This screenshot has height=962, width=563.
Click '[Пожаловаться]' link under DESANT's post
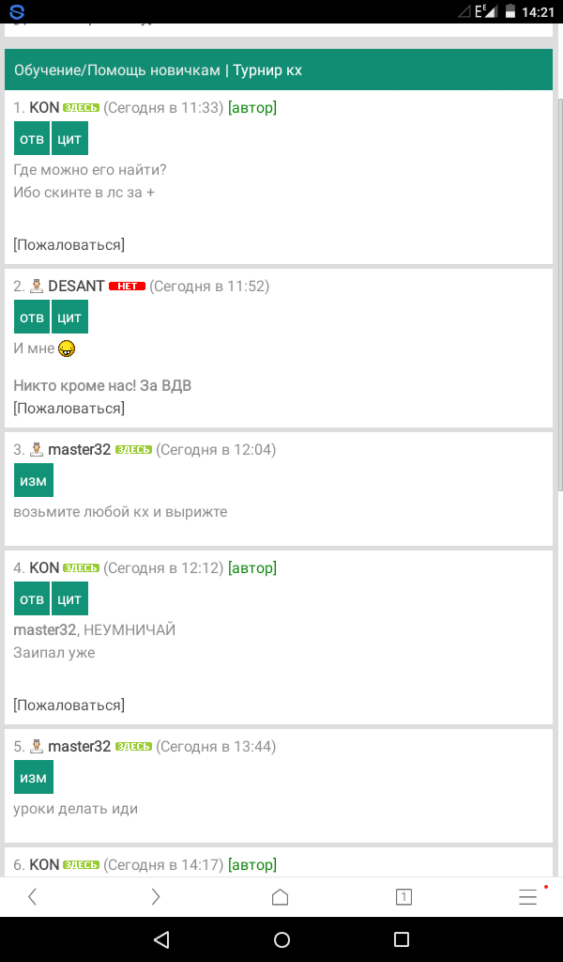pyautogui.click(x=68, y=408)
